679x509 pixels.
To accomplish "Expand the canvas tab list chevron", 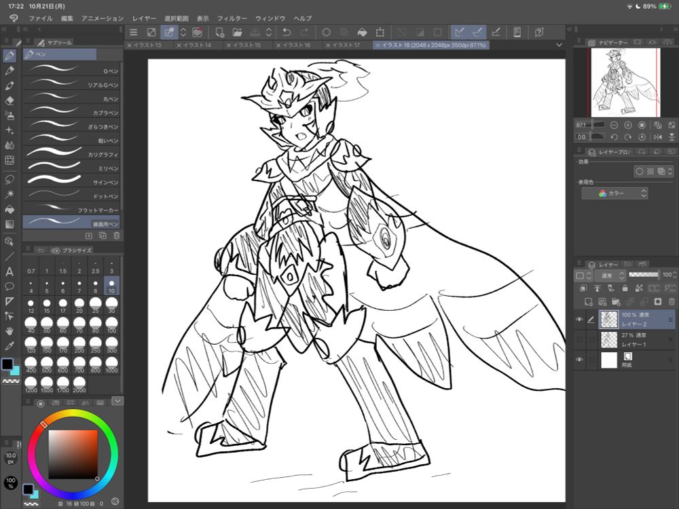I will [559, 45].
